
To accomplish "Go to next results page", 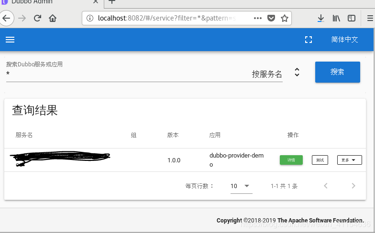I will tap(353, 186).
